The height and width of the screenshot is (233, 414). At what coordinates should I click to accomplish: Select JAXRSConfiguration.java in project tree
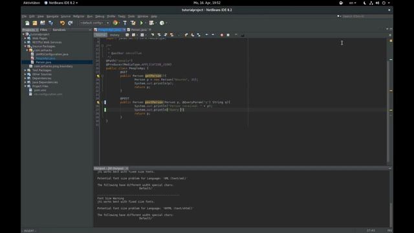tap(52, 54)
